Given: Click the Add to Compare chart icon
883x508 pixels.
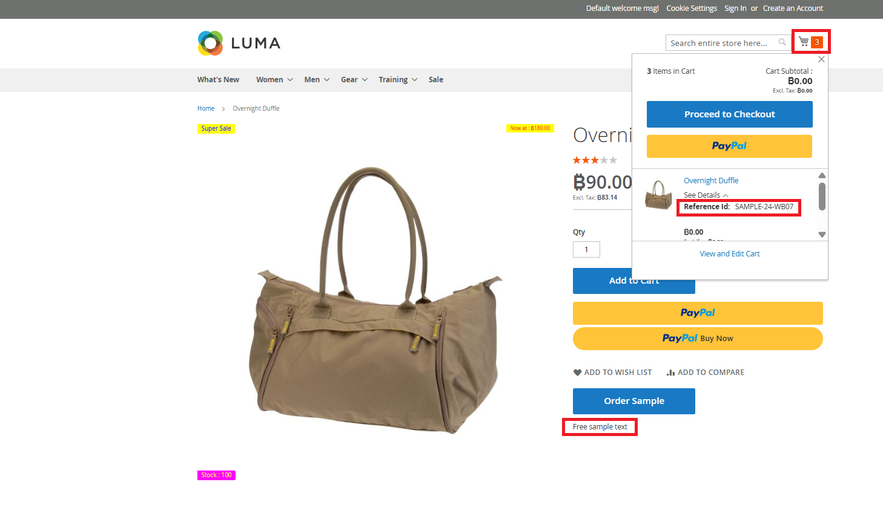Looking at the screenshot, I should [670, 373].
